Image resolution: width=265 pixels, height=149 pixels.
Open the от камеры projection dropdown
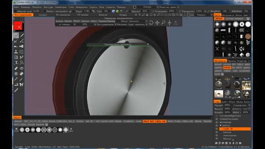[65, 24]
